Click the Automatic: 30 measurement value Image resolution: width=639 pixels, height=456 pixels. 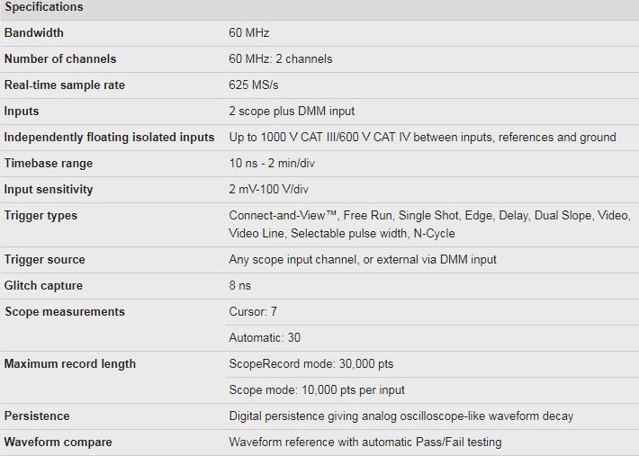[265, 337]
